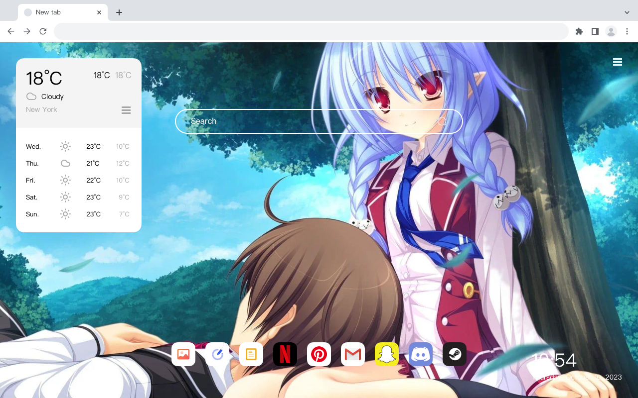This screenshot has height=398, width=638.
Task: Select the Sat. forecast row label
Action: (32, 197)
